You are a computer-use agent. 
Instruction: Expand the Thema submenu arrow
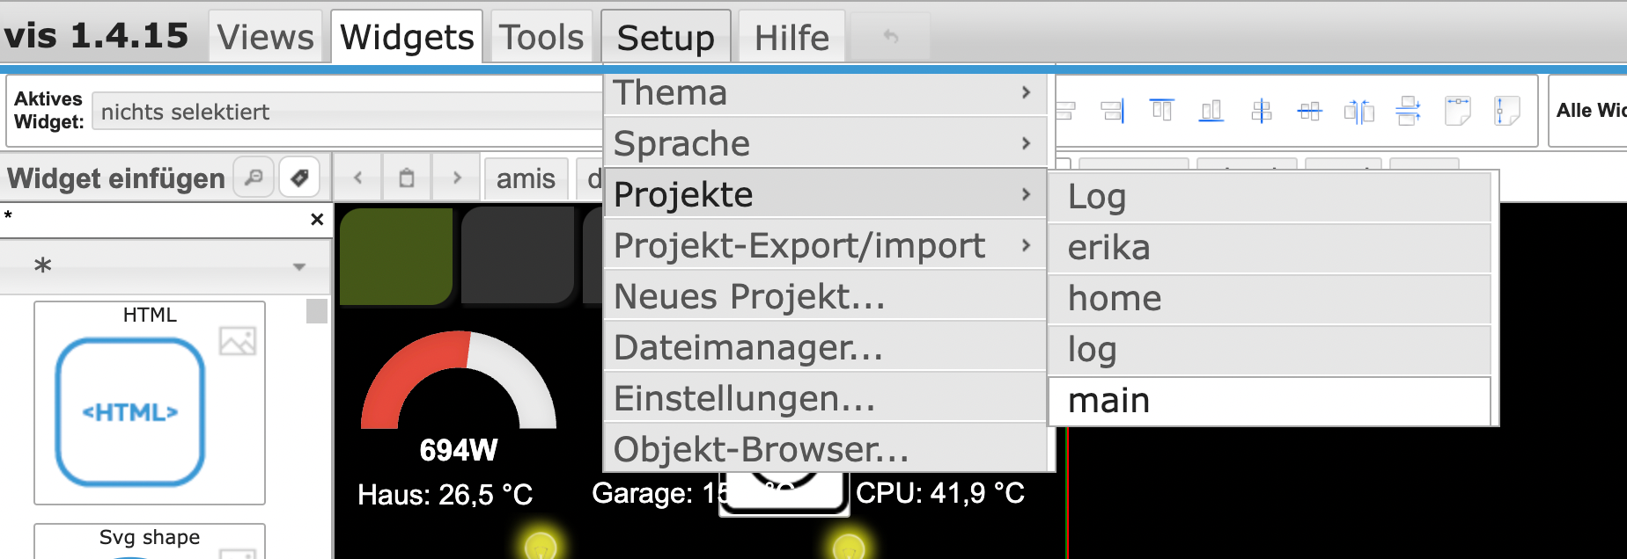(1027, 92)
